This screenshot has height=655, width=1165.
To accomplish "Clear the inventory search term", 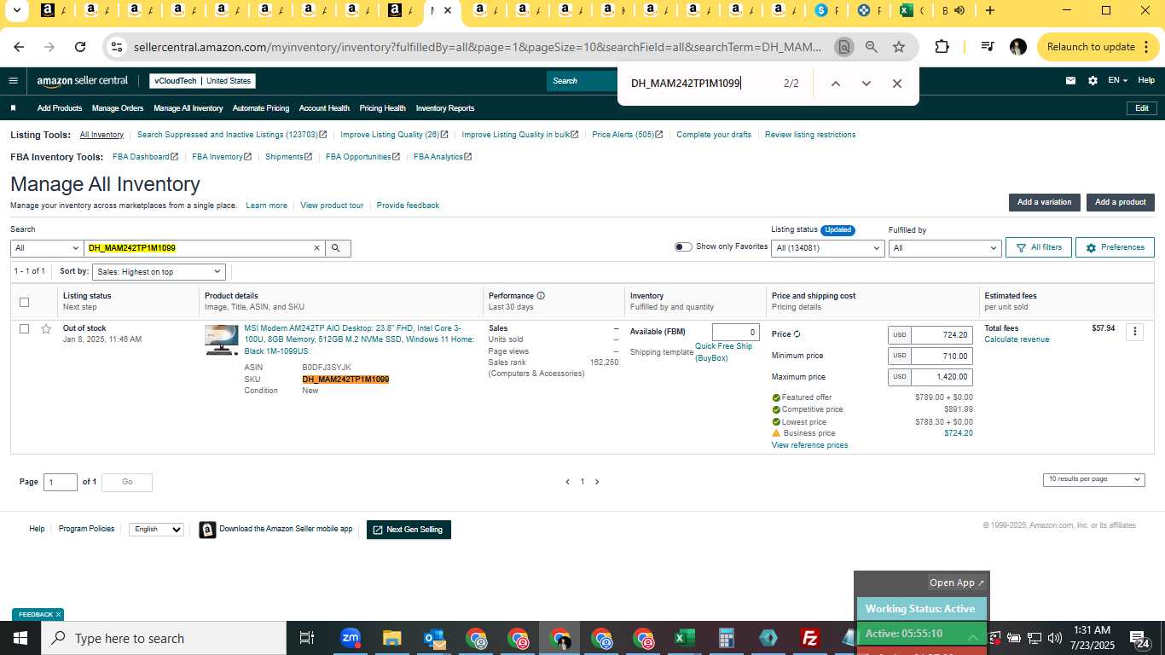I will (x=316, y=248).
